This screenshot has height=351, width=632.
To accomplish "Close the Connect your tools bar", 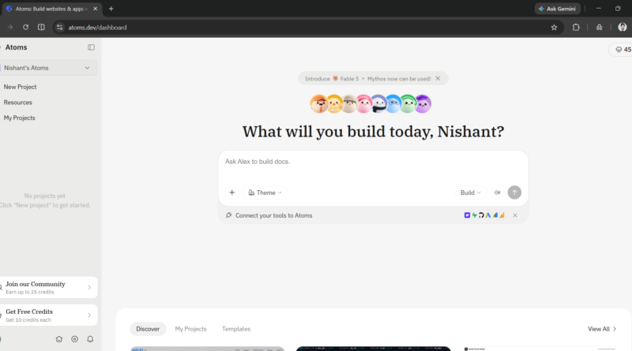I will (x=515, y=215).
